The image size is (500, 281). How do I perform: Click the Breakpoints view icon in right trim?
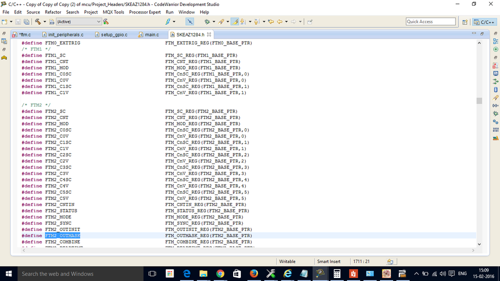[495, 121]
